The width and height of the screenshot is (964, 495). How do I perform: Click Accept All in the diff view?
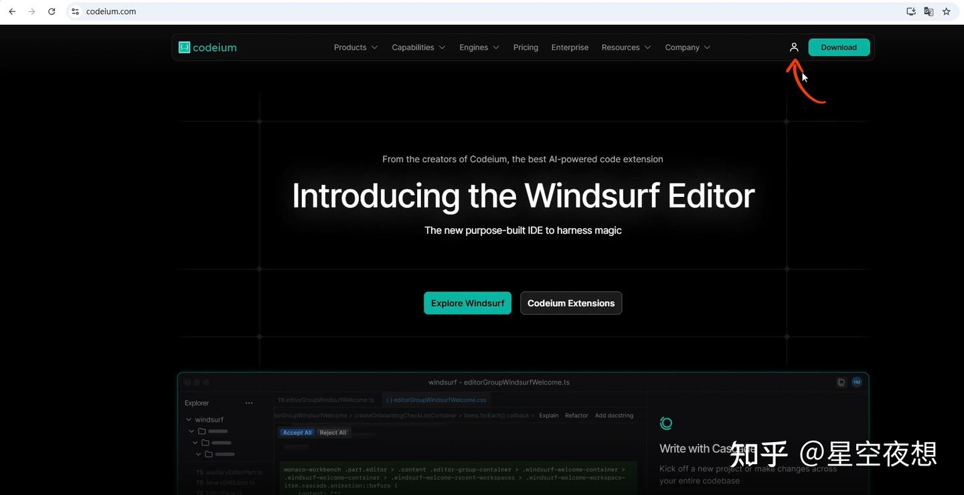(x=297, y=432)
